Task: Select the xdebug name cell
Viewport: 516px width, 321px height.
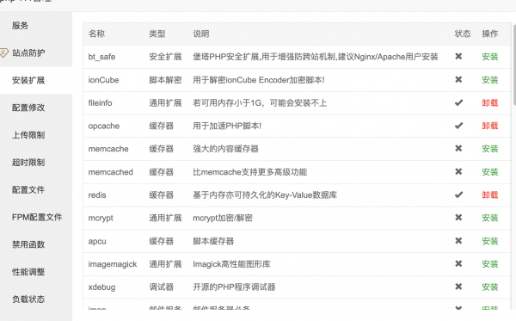Action: [x=101, y=287]
